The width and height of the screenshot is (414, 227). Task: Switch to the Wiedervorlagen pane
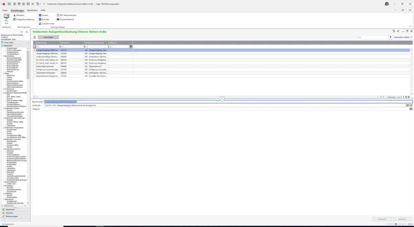[x=15, y=216]
